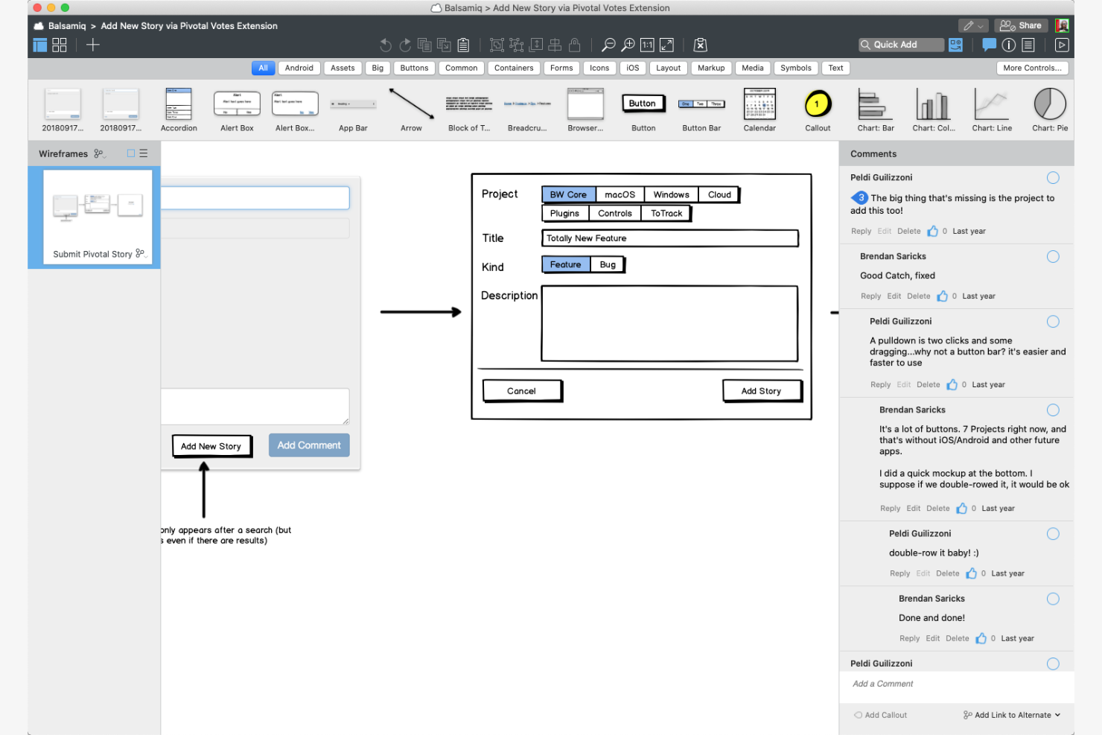This screenshot has width=1102, height=735.
Task: Toggle the circle beside new comment author
Action: click(1053, 664)
